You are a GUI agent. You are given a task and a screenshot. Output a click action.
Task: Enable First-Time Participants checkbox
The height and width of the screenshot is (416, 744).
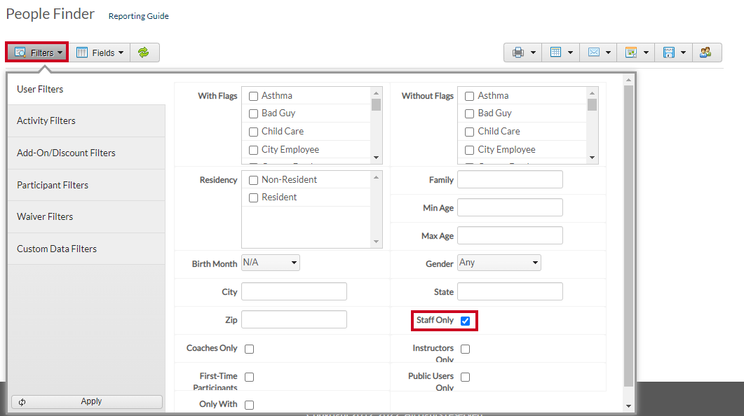pos(249,377)
